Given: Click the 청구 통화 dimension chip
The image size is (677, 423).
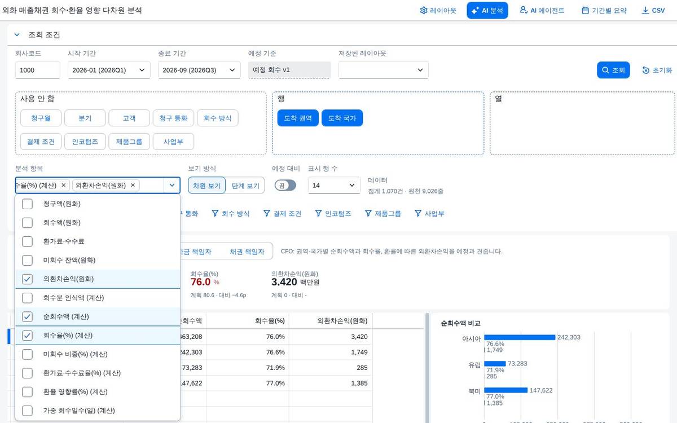Looking at the screenshot, I should point(174,118).
